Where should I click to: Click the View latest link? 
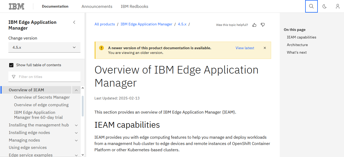pos(245,48)
